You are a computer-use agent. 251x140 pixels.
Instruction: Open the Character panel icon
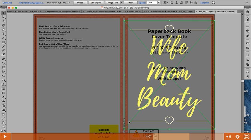point(248,72)
